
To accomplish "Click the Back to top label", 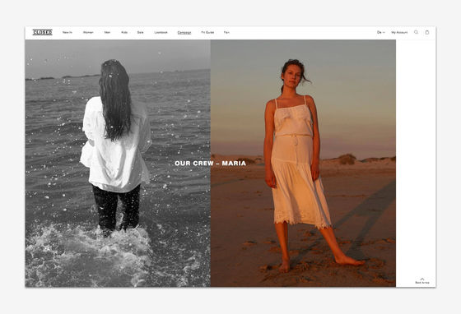I will [x=422, y=283].
